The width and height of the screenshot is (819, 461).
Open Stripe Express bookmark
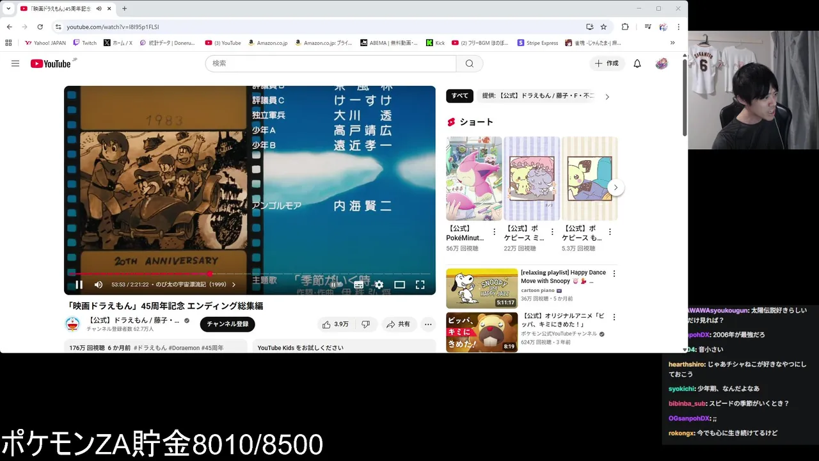537,43
